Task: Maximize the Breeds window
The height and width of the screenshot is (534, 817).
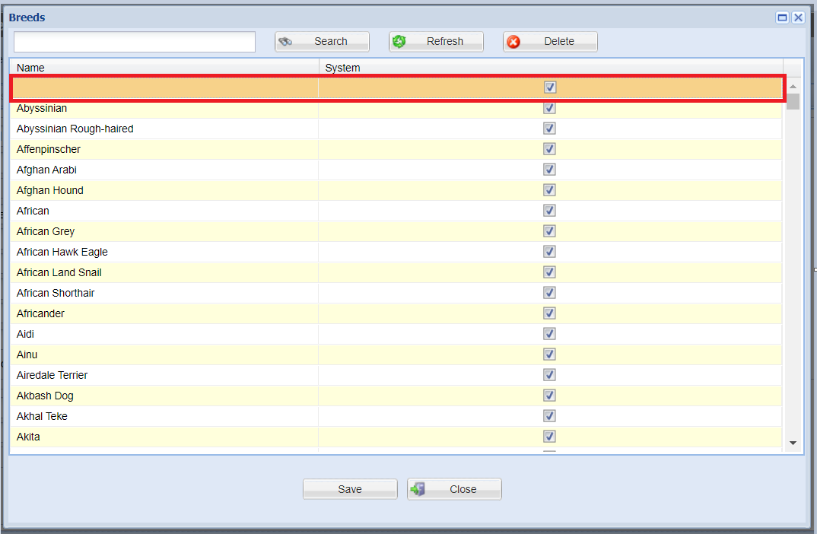Action: [x=782, y=17]
